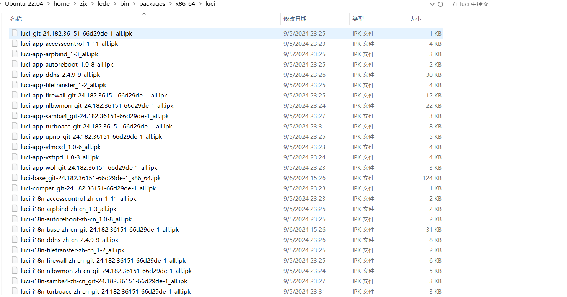Sort by the 大小 column header

tap(415, 19)
